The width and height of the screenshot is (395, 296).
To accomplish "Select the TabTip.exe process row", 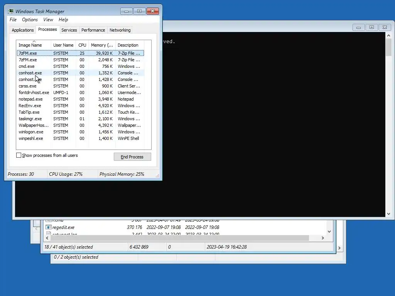I will 80,112.
